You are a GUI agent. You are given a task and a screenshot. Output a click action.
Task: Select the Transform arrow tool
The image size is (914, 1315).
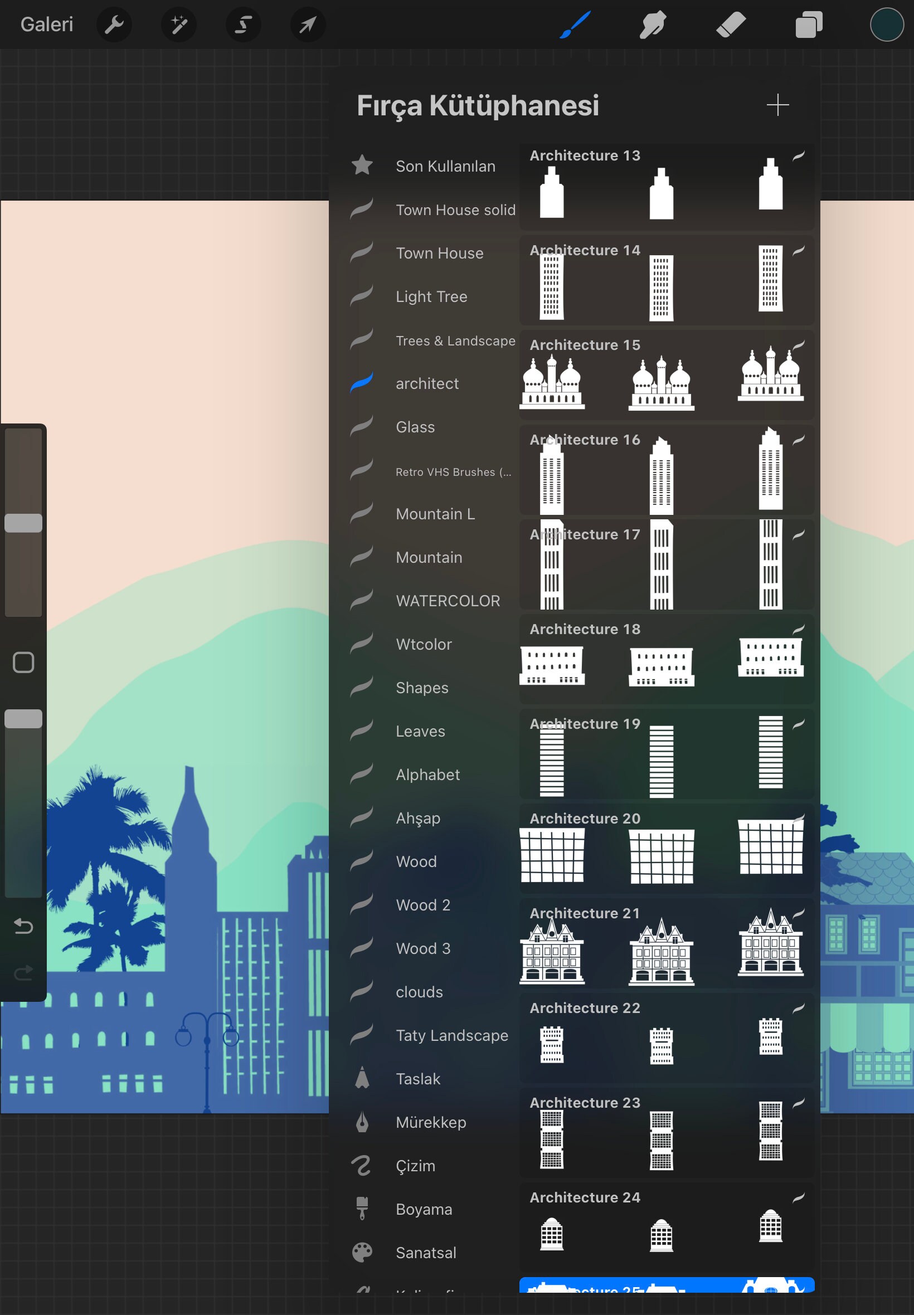pos(308,25)
